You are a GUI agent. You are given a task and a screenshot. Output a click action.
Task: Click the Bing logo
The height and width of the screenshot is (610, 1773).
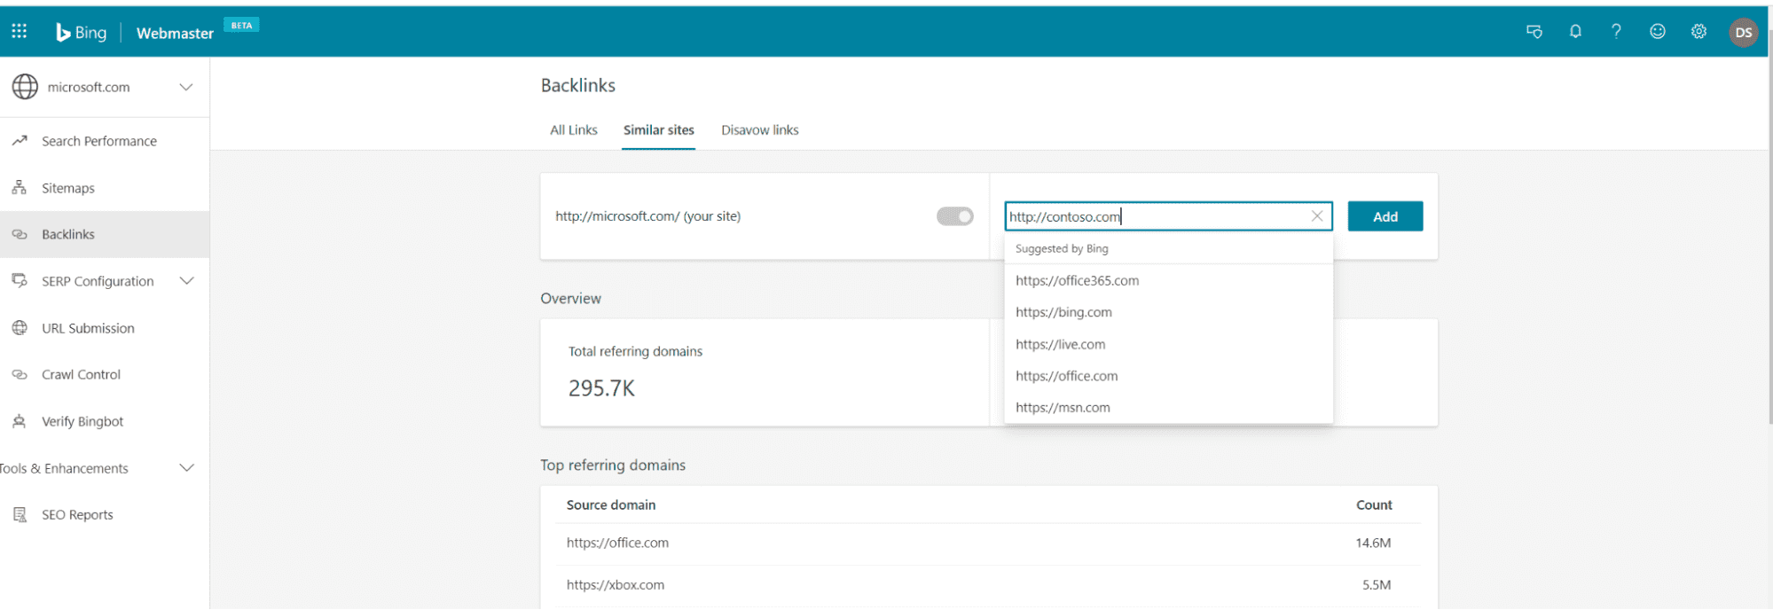pyautogui.click(x=81, y=33)
